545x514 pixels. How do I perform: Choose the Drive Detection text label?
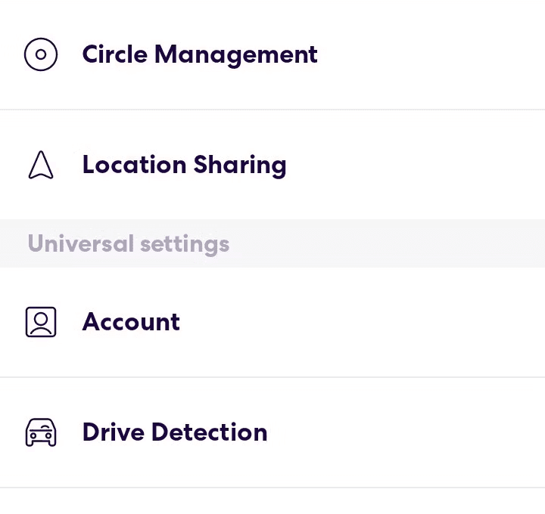[175, 432]
